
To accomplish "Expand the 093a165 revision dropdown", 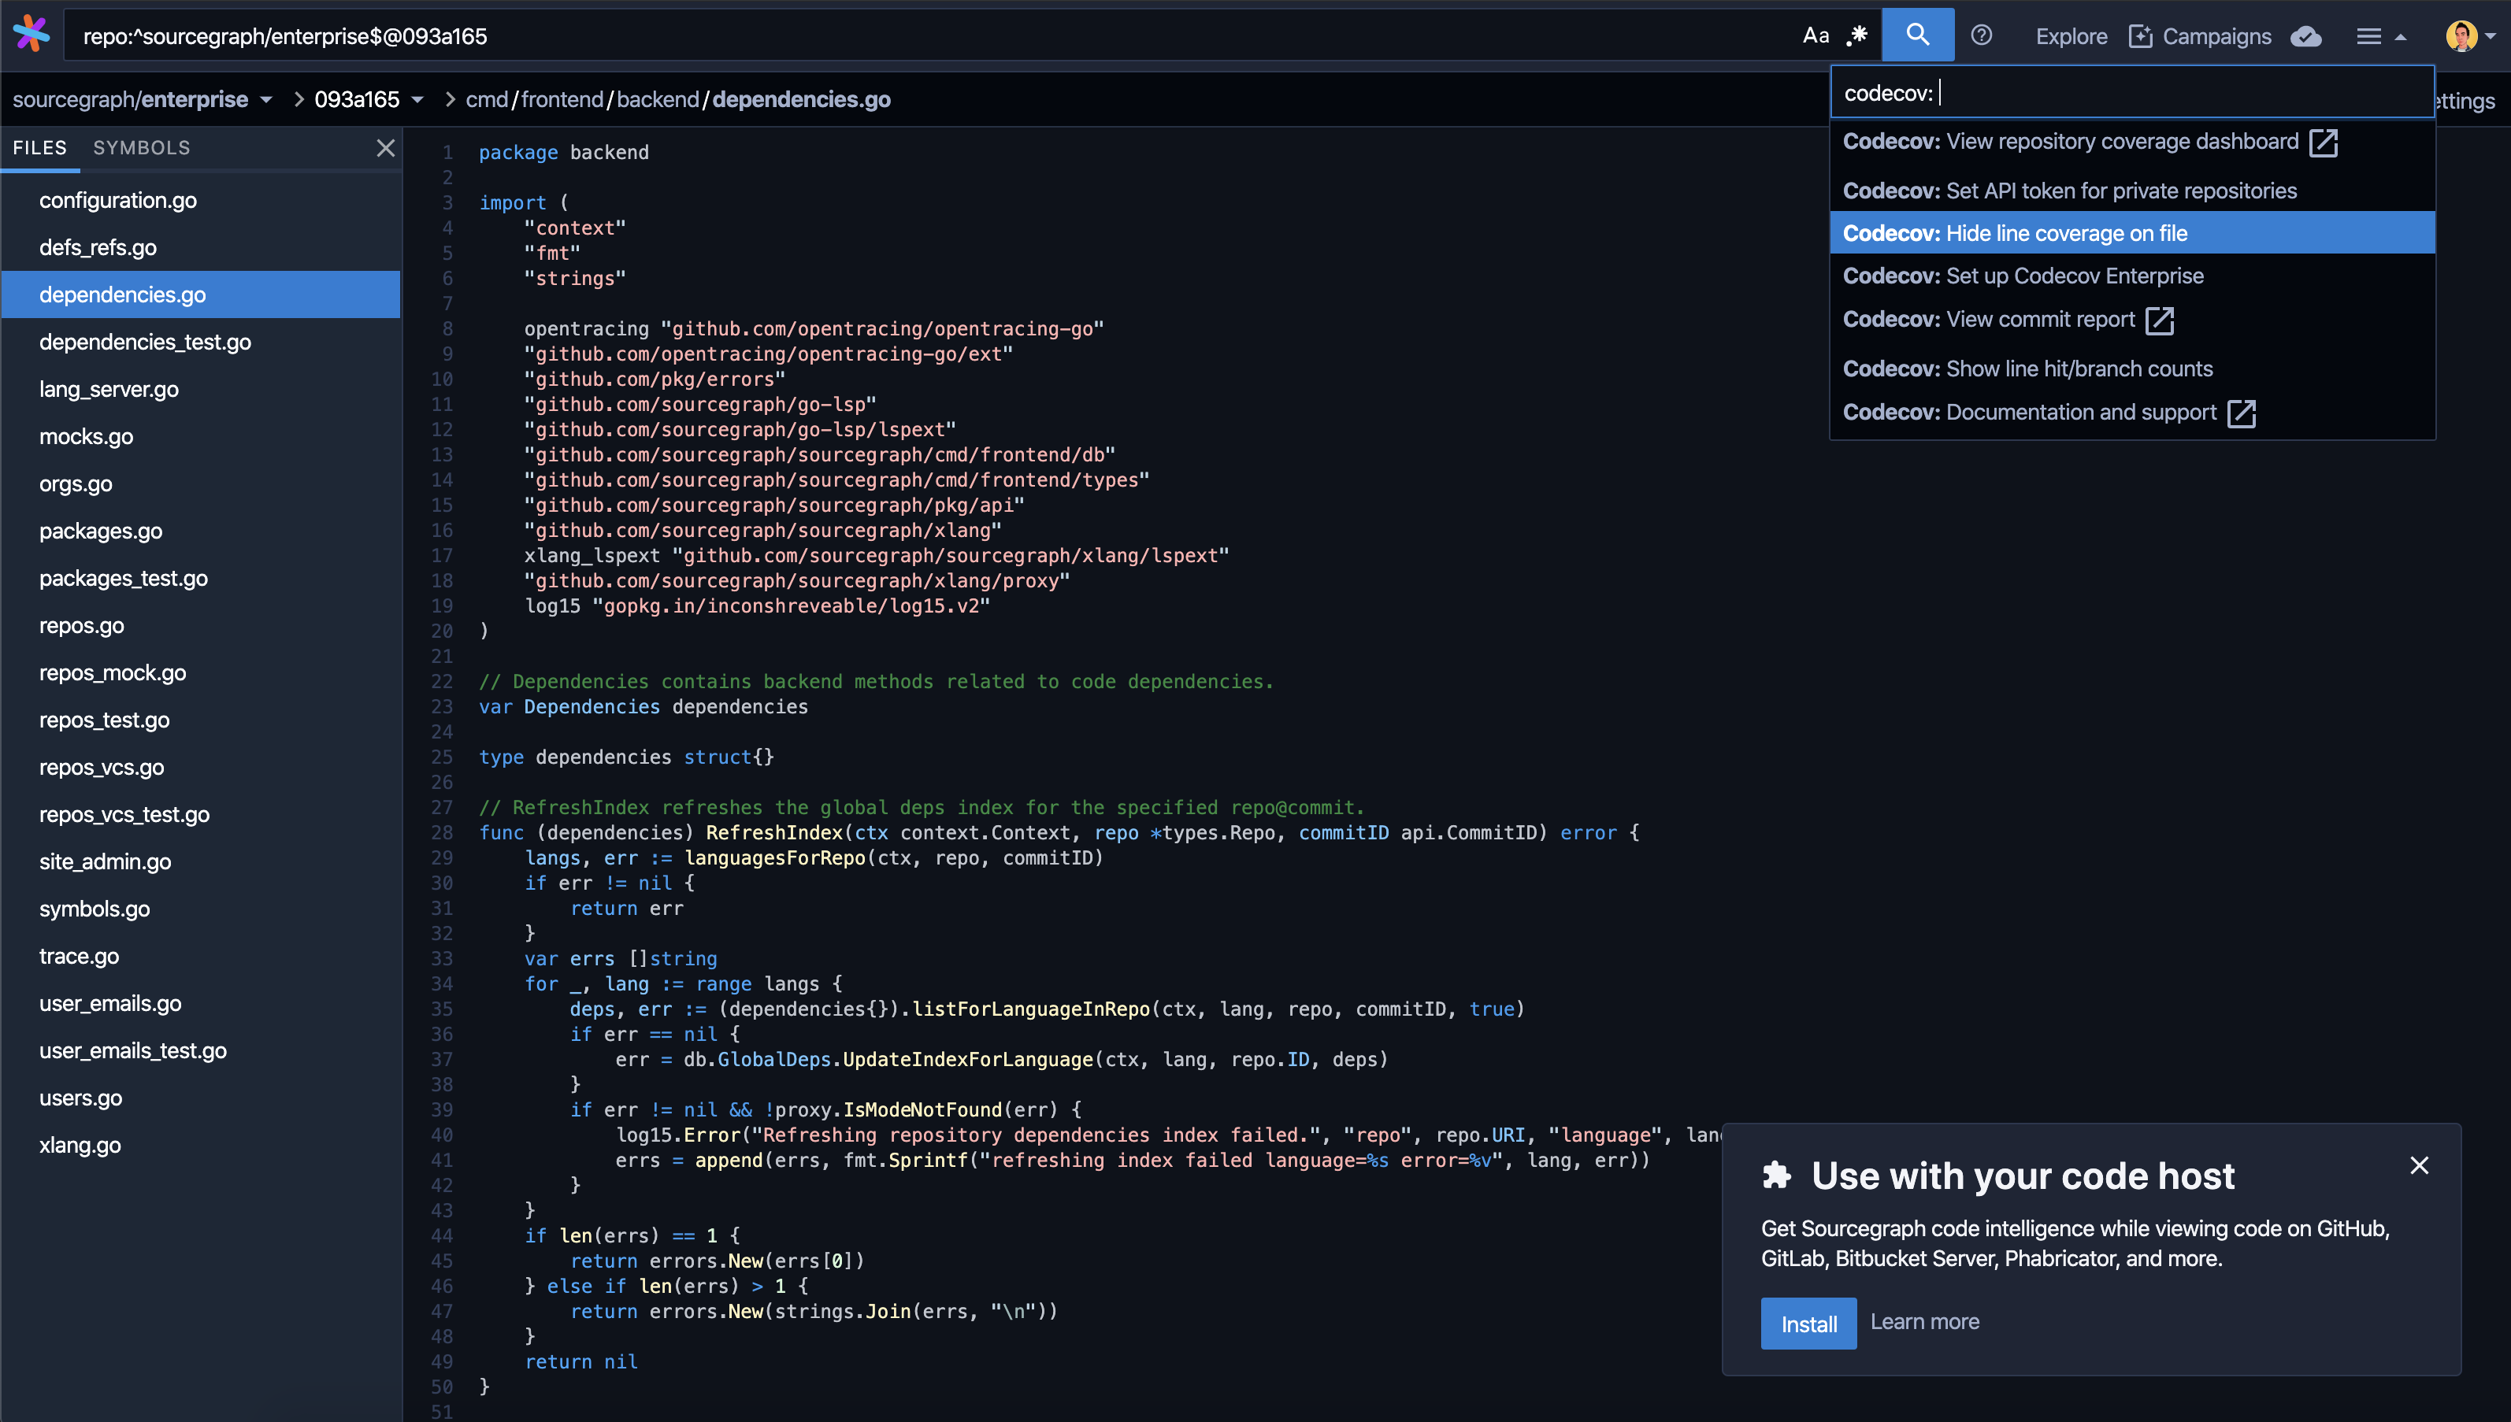I will click(417, 100).
